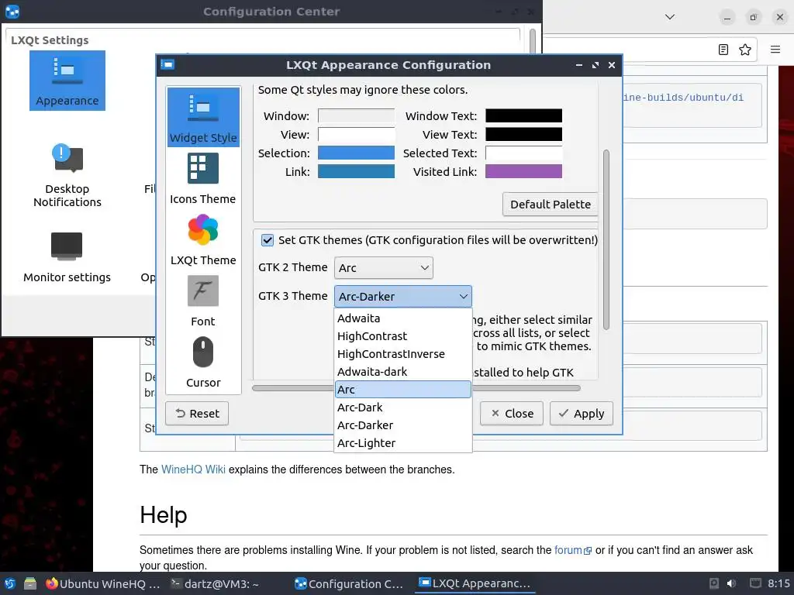Pick the Window color swatch
The height and width of the screenshot is (595, 794).
coord(356,116)
